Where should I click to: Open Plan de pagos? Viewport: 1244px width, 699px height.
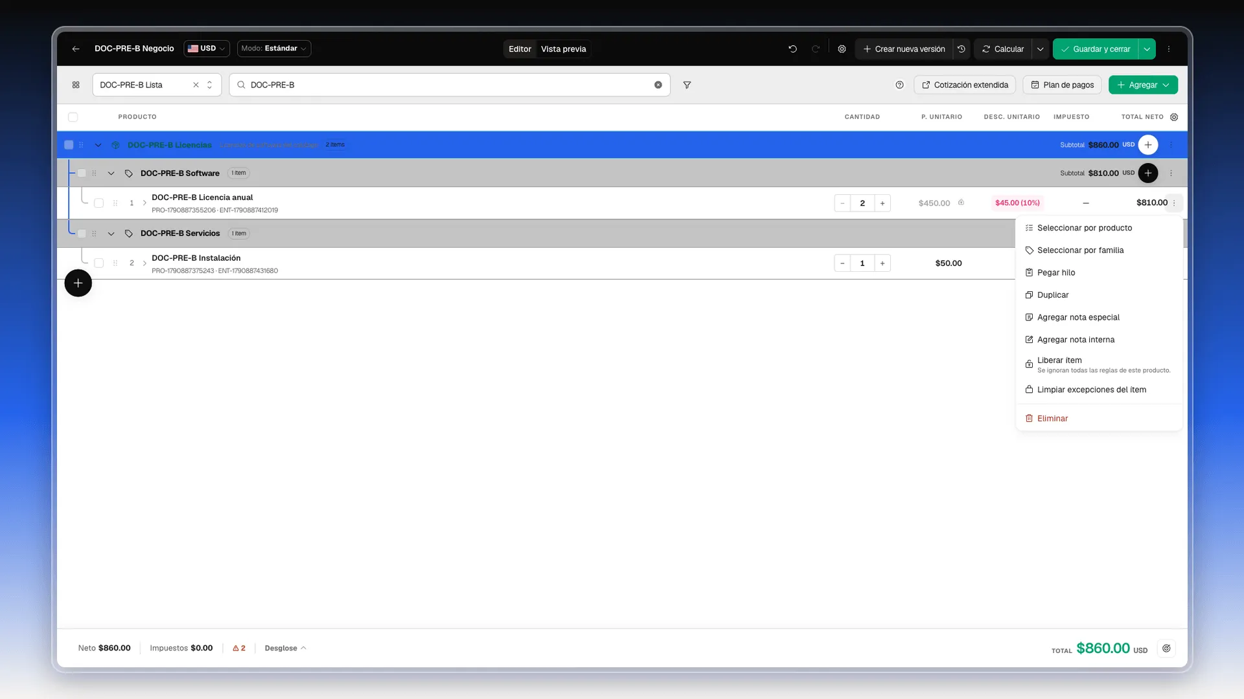click(x=1062, y=85)
